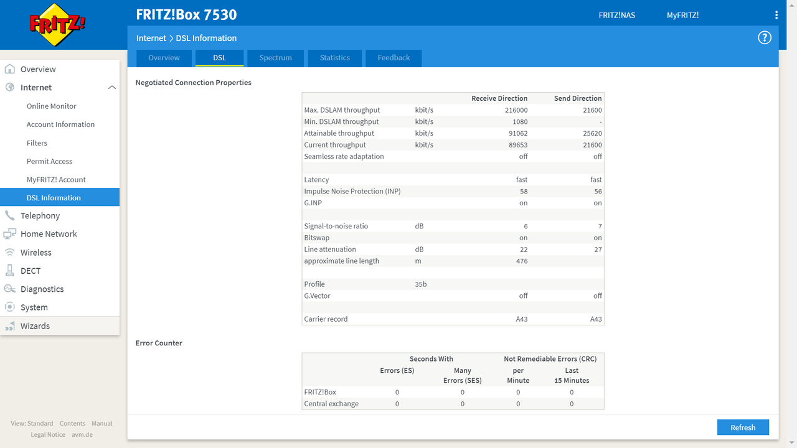Viewport: 797px width, 448px height.
Task: Click the Diagnostics icon
Action: click(9, 289)
